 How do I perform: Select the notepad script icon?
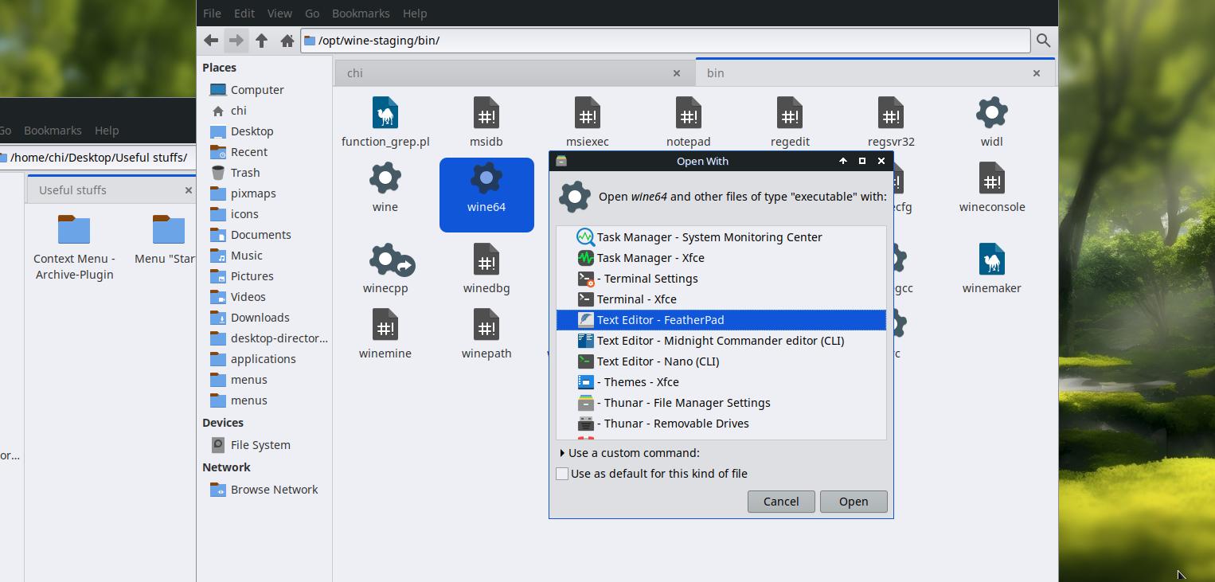click(x=689, y=113)
